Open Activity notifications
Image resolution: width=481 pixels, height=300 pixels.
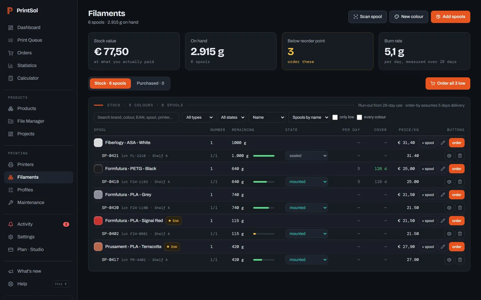[x=38, y=224]
